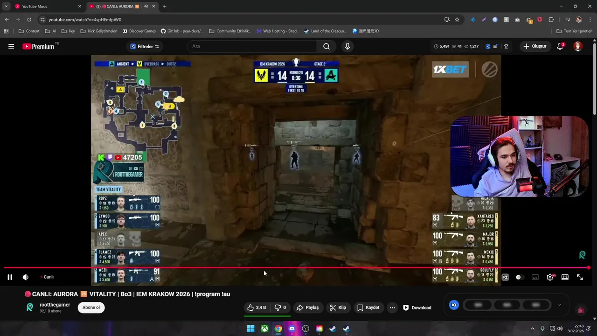Screen dimensions: 597x336
Task: Install the app via address bar icon
Action: [447, 20]
